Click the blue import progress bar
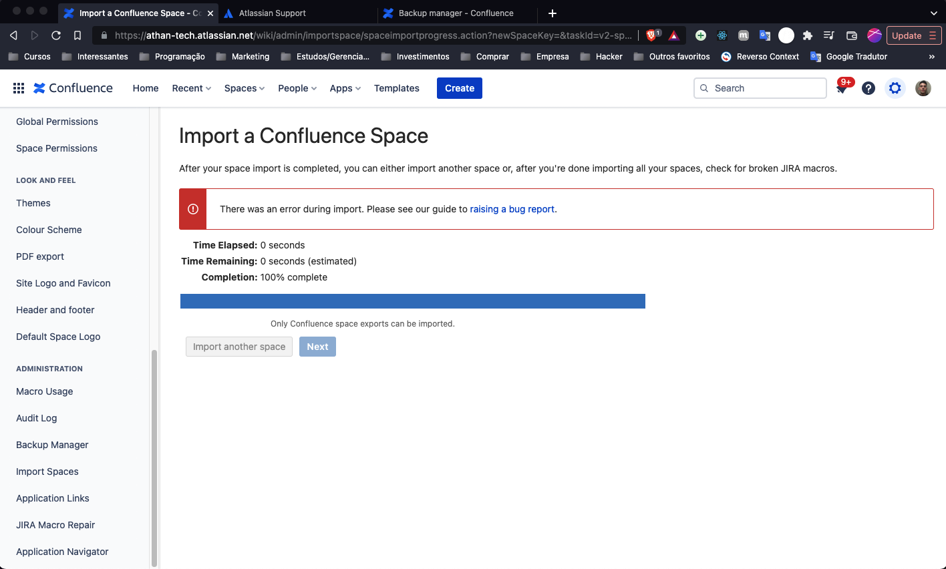 tap(413, 301)
